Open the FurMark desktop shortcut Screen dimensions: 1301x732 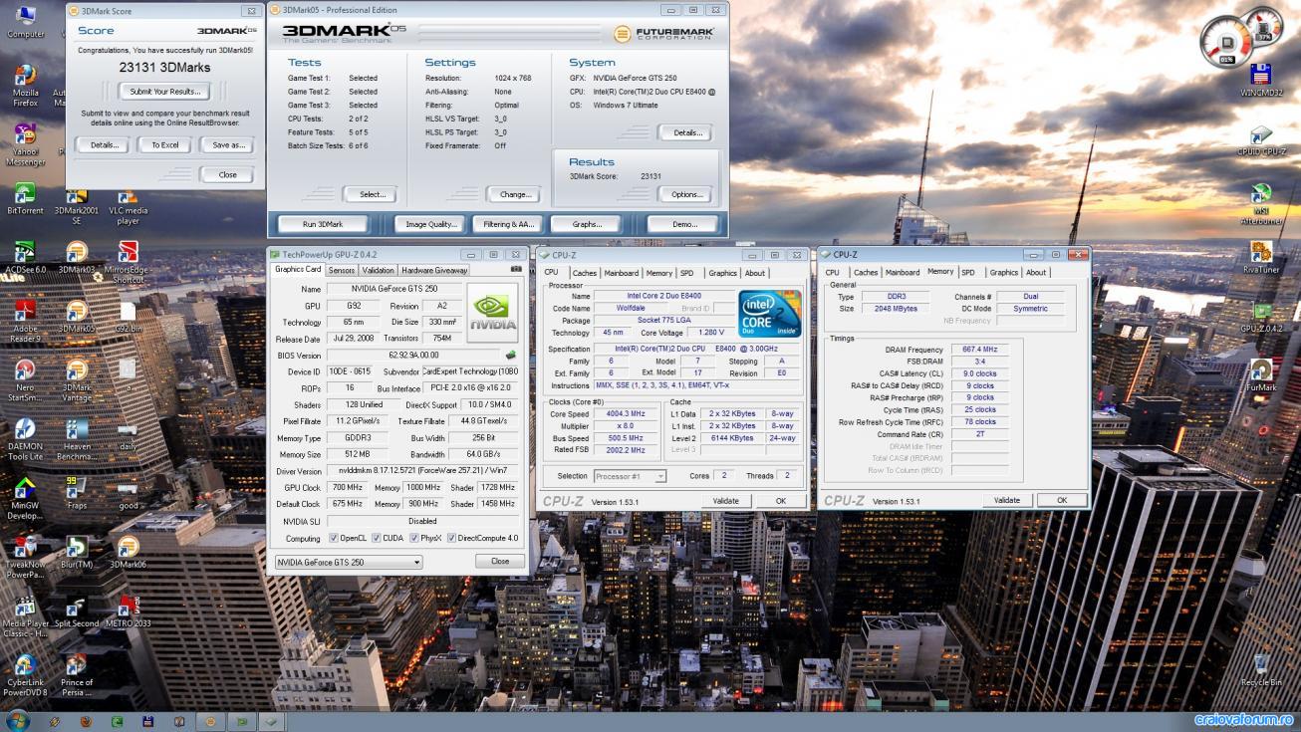1261,374
